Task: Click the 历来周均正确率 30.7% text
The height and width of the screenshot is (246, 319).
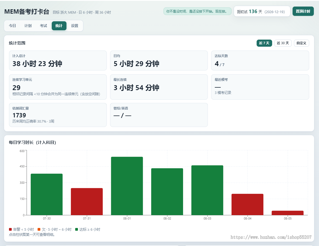Action: coord(33,121)
